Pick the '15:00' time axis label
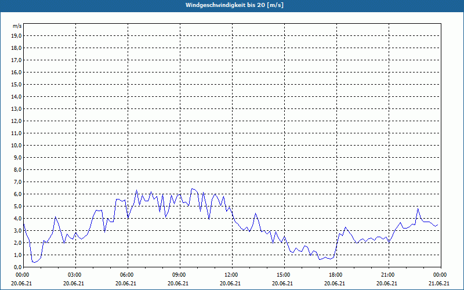The width and height of the screenshot is (464, 290). tap(282, 275)
